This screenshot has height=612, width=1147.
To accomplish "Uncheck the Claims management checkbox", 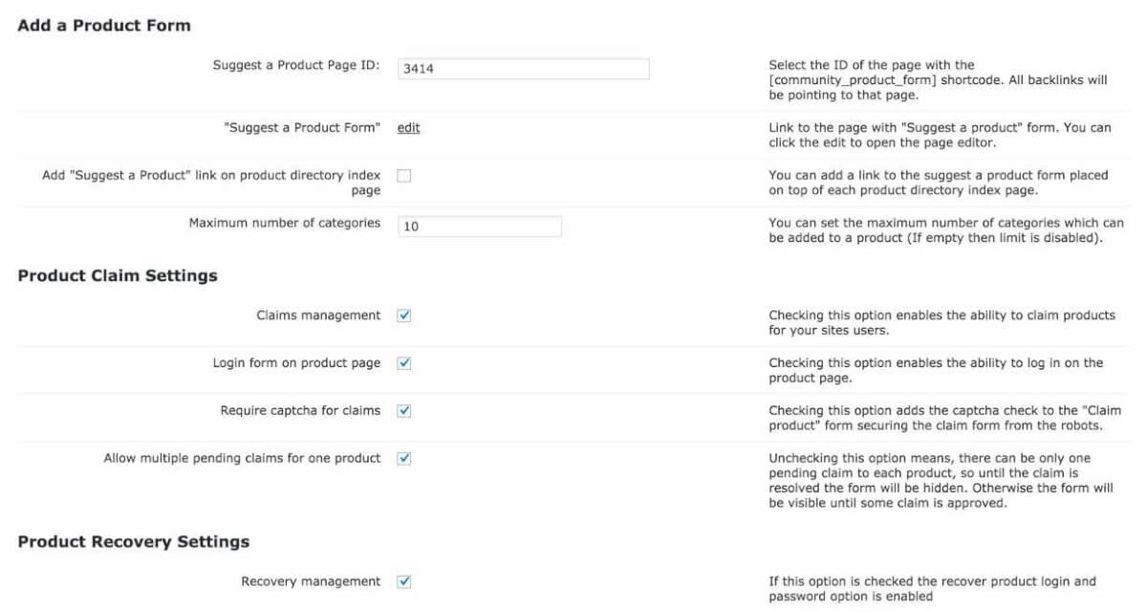I will (x=404, y=316).
